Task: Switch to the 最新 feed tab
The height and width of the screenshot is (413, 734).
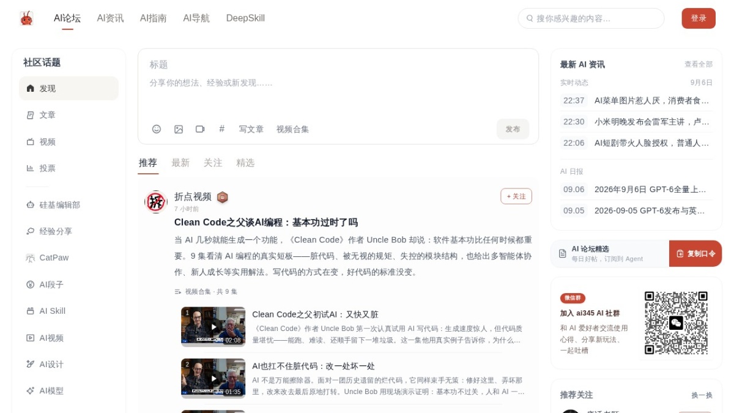Action: 180,163
